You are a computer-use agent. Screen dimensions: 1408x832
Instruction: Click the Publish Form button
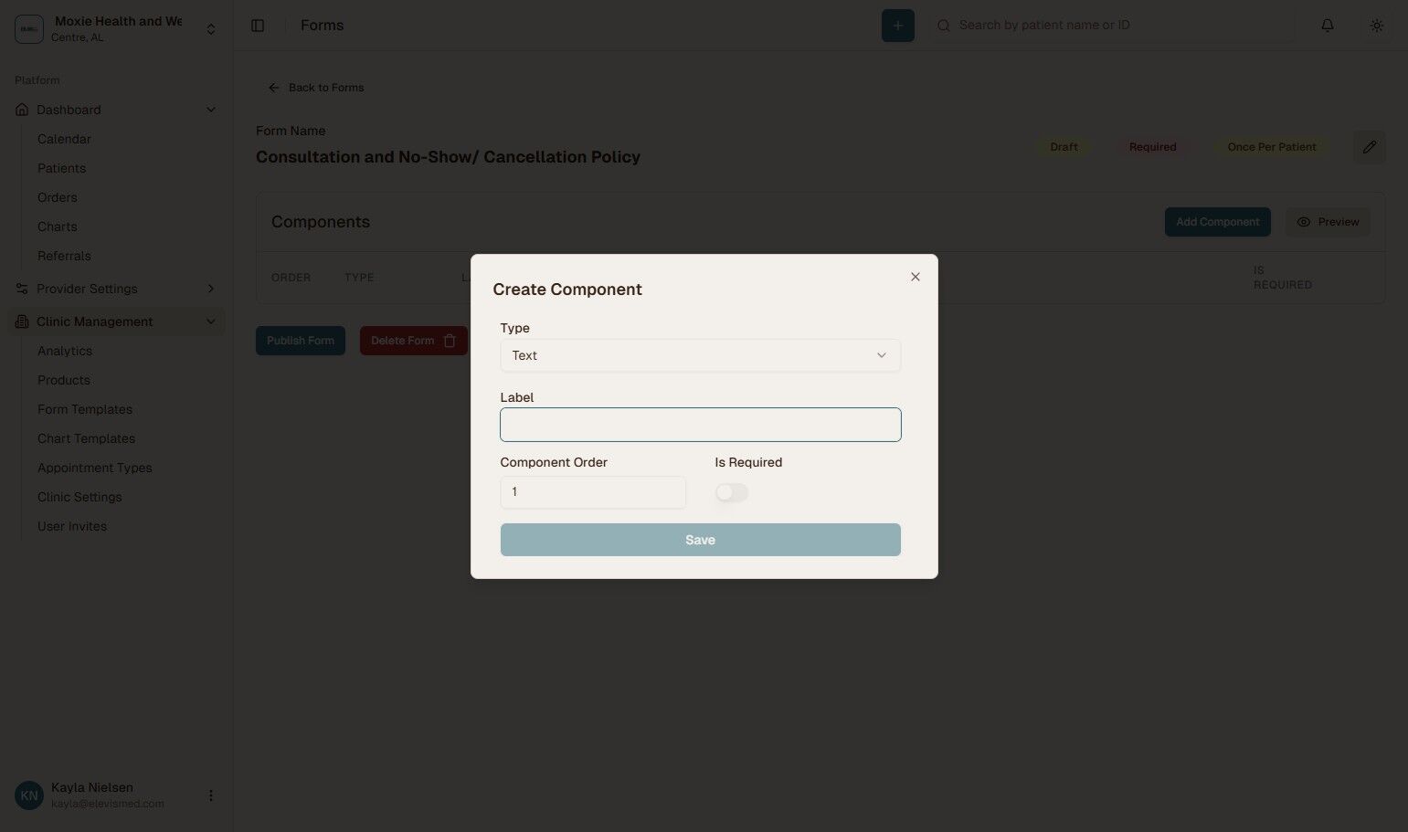pos(300,340)
